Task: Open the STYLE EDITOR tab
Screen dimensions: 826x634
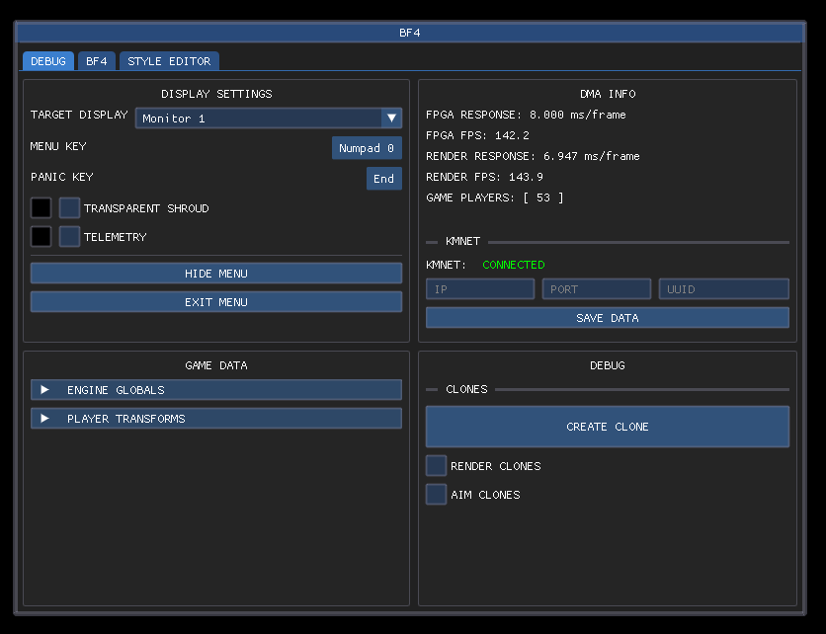Action: click(169, 61)
